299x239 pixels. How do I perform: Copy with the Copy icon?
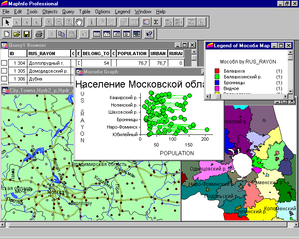tap(61, 34)
